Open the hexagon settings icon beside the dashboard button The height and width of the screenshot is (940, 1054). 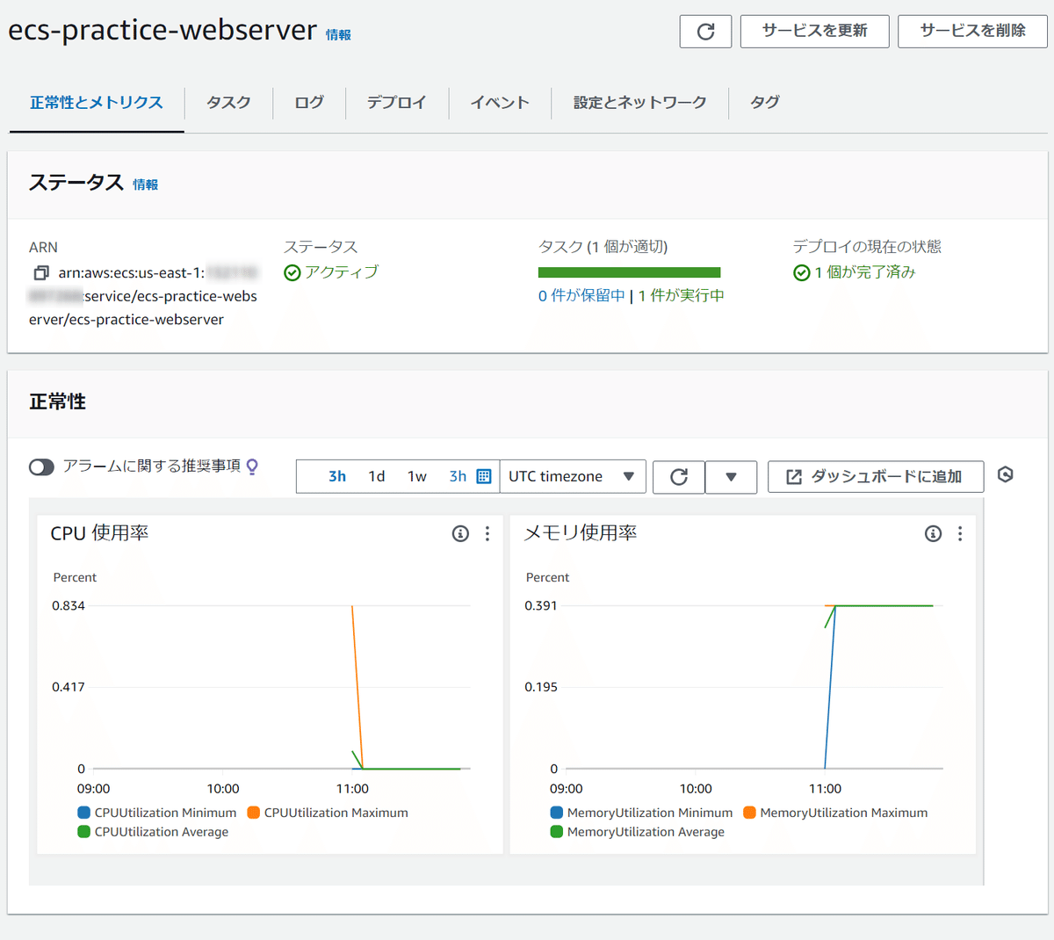coord(1006,475)
